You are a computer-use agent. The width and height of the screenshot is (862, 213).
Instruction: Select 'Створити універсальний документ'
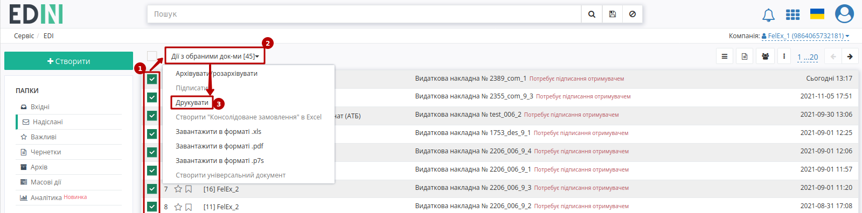pos(231,175)
